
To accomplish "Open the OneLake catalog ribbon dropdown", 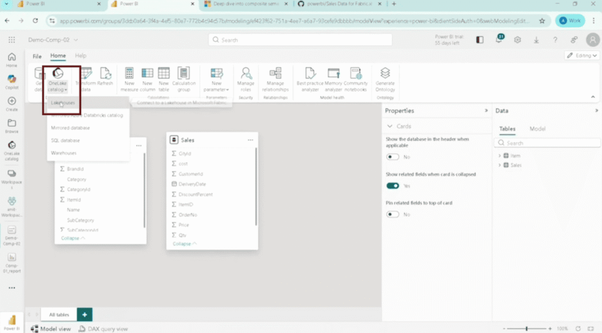I will [58, 80].
